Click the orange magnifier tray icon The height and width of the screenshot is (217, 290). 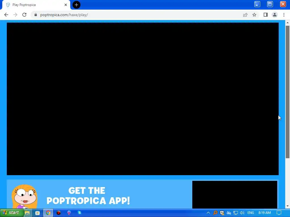(215, 213)
